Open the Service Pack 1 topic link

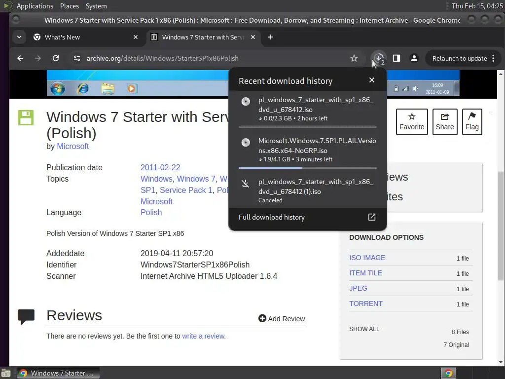point(186,190)
